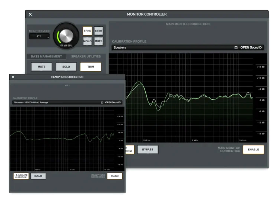Toggle the STER stereo monitoring button
This screenshot has width=278, height=202.
(x=98, y=31)
